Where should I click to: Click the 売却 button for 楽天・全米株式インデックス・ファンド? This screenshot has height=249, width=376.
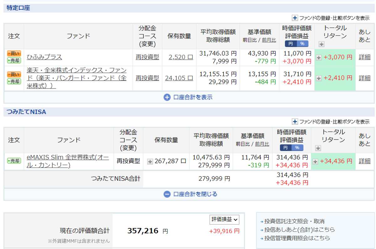pos(14,82)
